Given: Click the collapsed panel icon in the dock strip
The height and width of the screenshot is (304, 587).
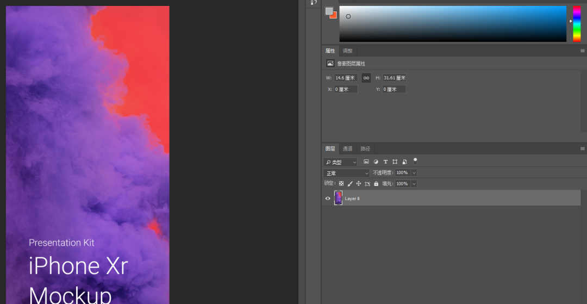Looking at the screenshot, I should (x=314, y=2).
